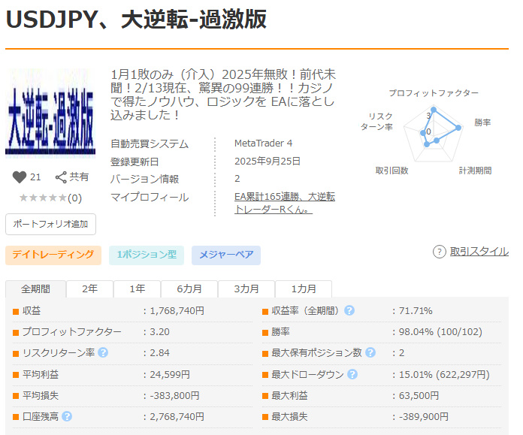Click the 大逆転-過激版 product thumbnail

pos(50,113)
